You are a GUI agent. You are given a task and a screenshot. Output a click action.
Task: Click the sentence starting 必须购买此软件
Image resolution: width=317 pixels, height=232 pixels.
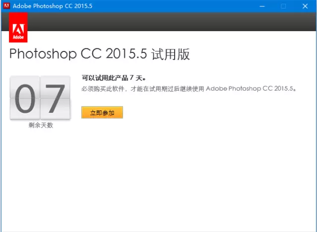(x=189, y=89)
